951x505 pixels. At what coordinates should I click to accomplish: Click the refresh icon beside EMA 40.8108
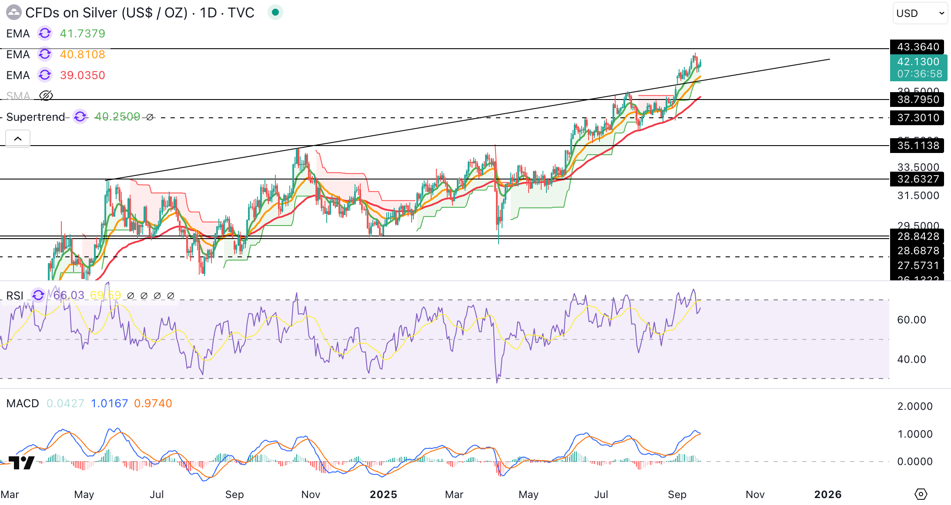(45, 54)
